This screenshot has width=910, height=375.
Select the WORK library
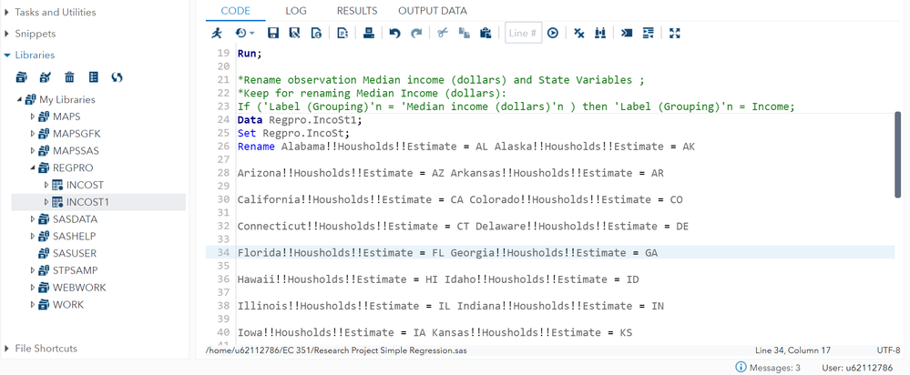click(x=68, y=304)
